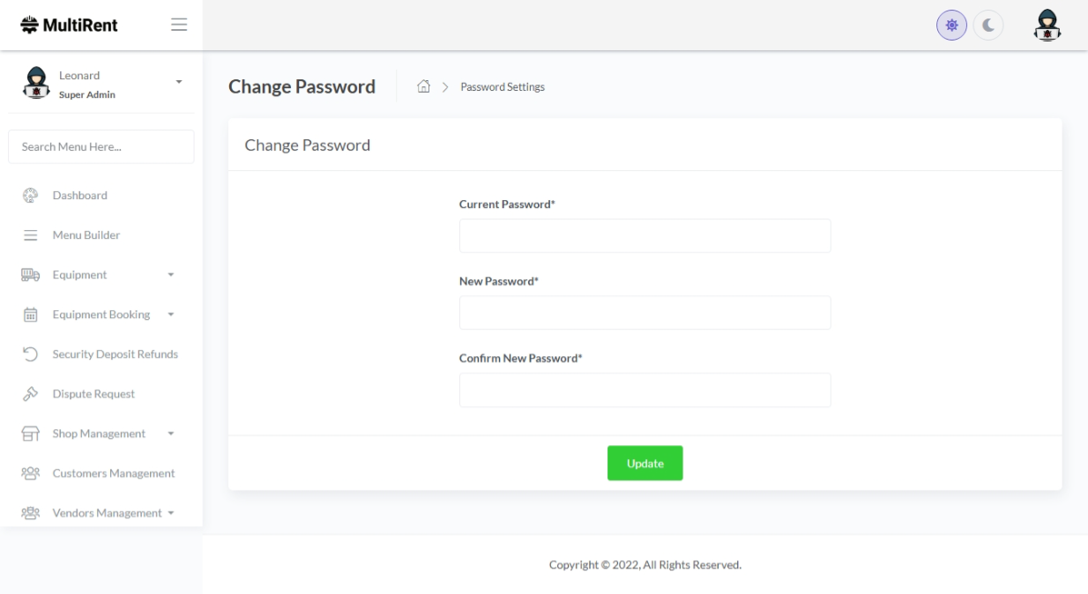Screen dimensions: 1088x594
Task: Click the home icon in breadcrumb
Action: [x=424, y=86]
